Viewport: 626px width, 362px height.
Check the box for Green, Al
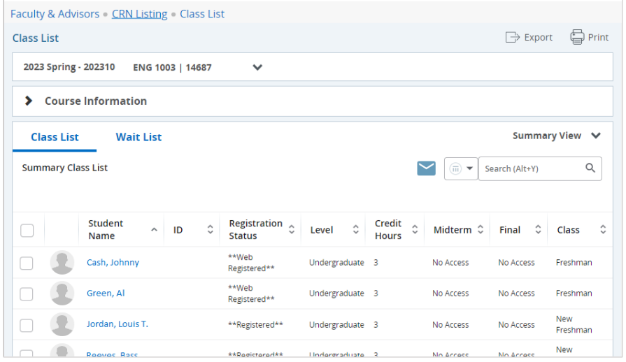pyautogui.click(x=27, y=294)
